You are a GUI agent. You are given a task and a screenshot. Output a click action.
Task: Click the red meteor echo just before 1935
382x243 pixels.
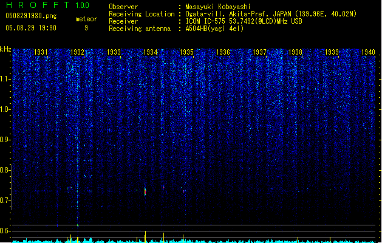click(183, 191)
